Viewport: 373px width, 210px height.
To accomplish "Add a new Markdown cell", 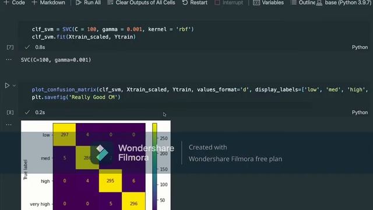I will 48,2.
